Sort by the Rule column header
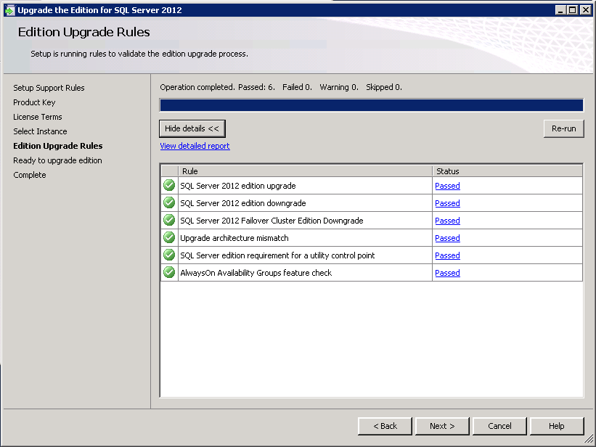Image resolution: width=596 pixels, height=447 pixels. pos(305,171)
